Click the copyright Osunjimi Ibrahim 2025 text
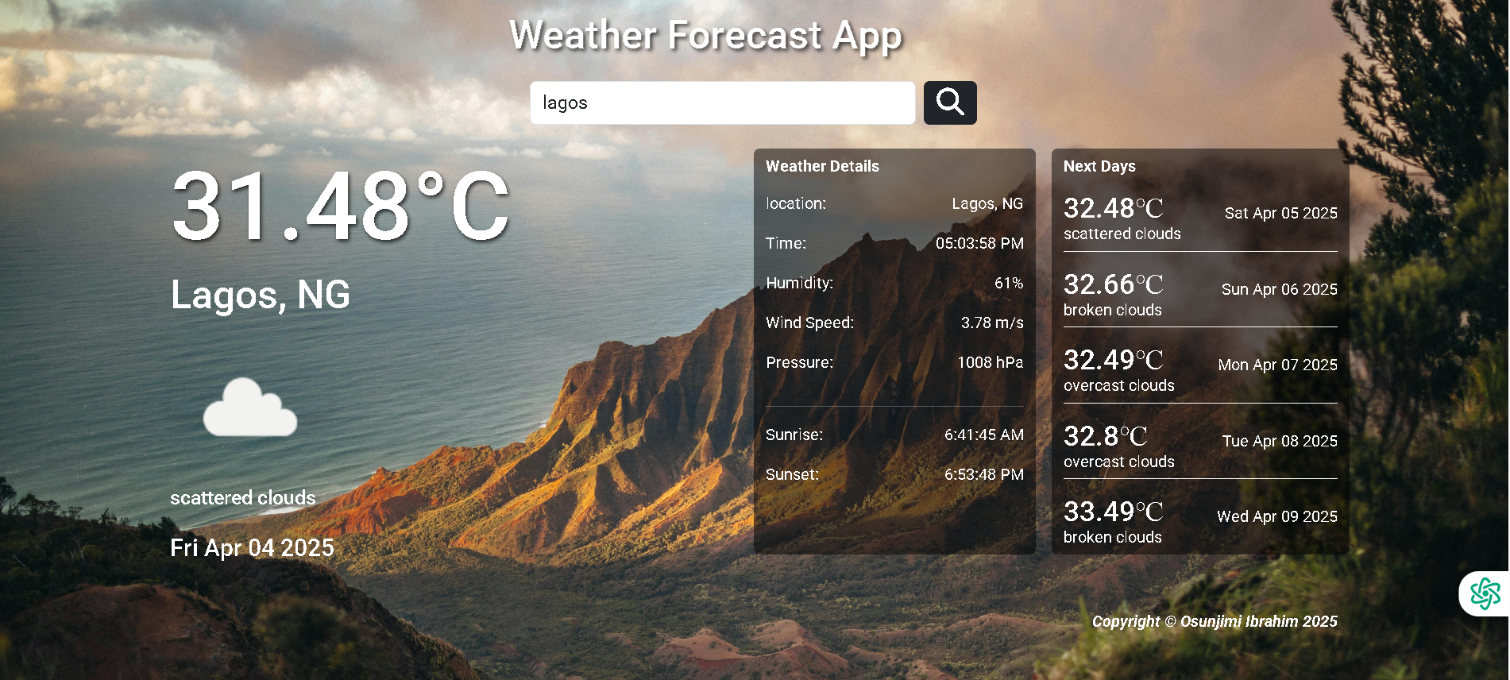Viewport: 1510px width, 680px height. pos(1214,621)
